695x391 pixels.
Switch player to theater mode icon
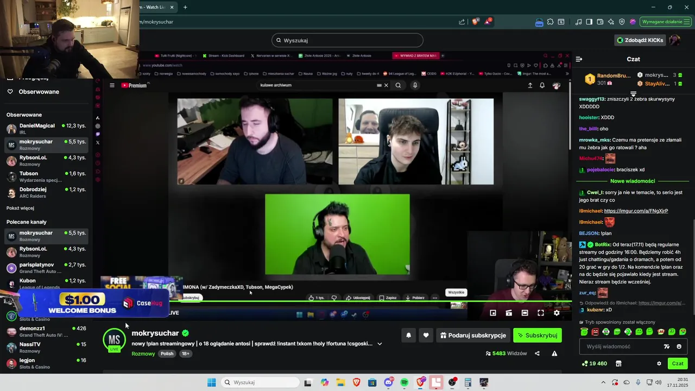coord(525,313)
